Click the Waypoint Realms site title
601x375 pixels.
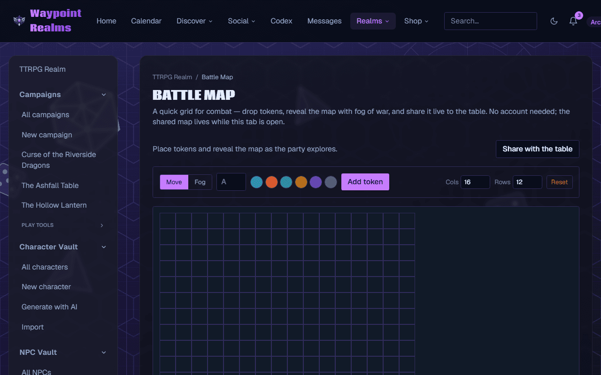(x=55, y=21)
